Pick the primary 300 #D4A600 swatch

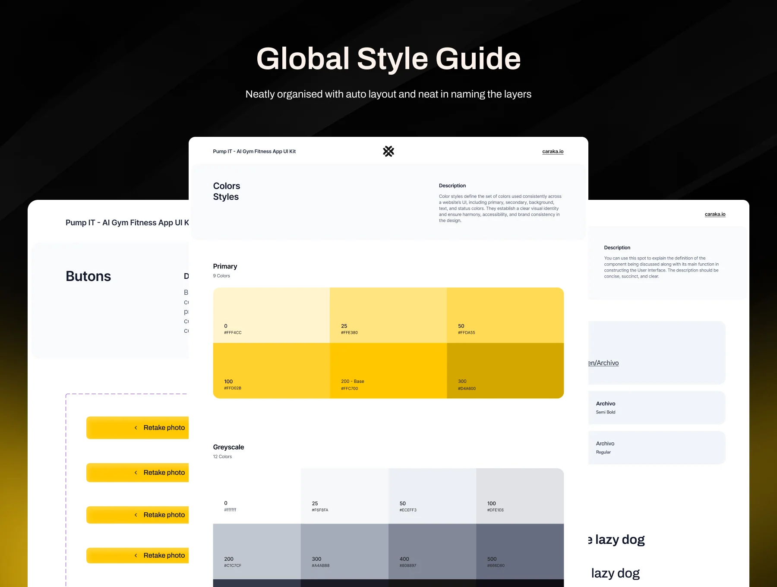coord(505,371)
